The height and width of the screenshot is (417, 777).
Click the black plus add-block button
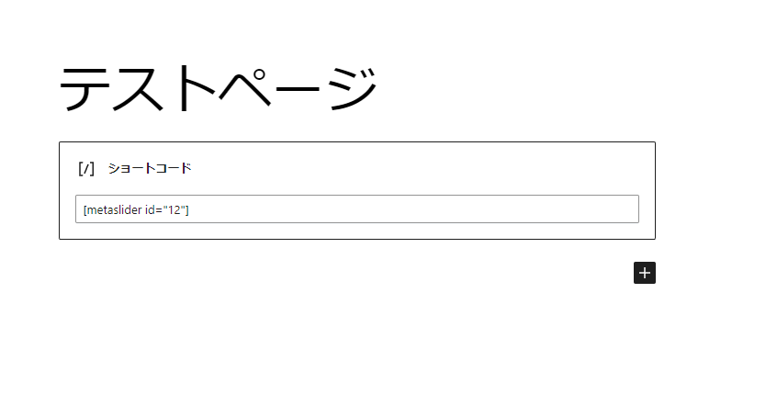pyautogui.click(x=644, y=273)
